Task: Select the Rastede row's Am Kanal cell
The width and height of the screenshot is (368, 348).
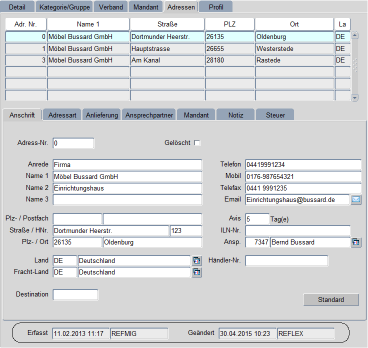Action: (167, 60)
